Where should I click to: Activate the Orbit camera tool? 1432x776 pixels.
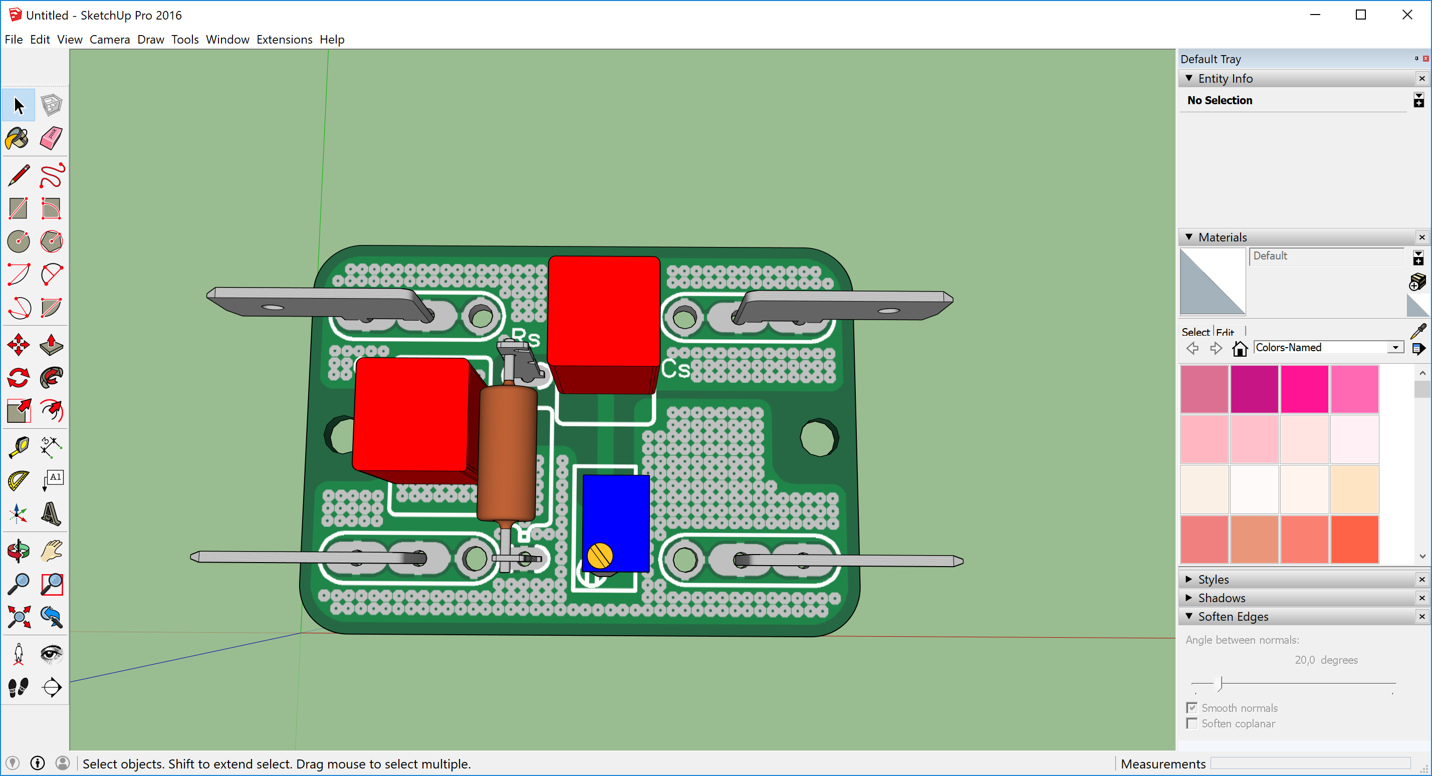pyautogui.click(x=19, y=551)
